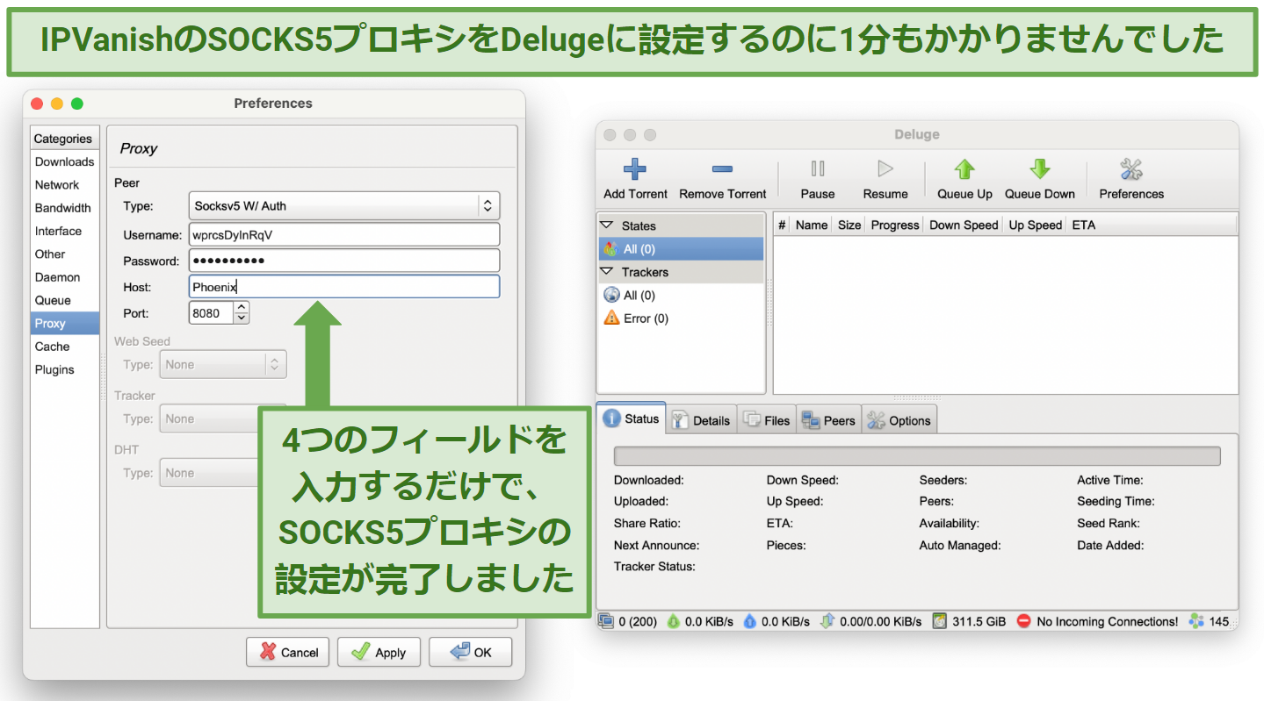Collapse the Trackers section
Screen dimensions: 1264x701
click(x=607, y=272)
